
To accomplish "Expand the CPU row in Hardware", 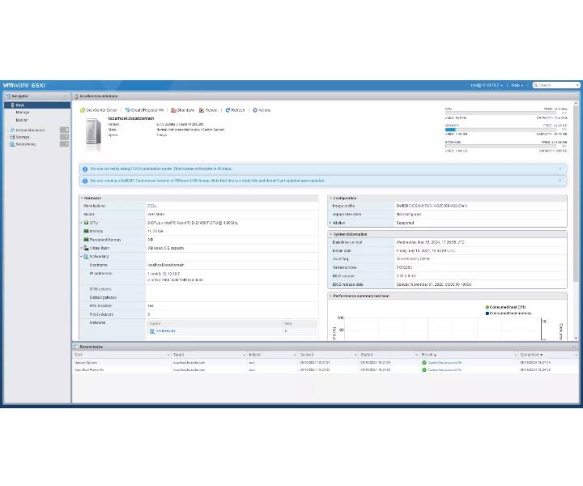I will [81, 222].
